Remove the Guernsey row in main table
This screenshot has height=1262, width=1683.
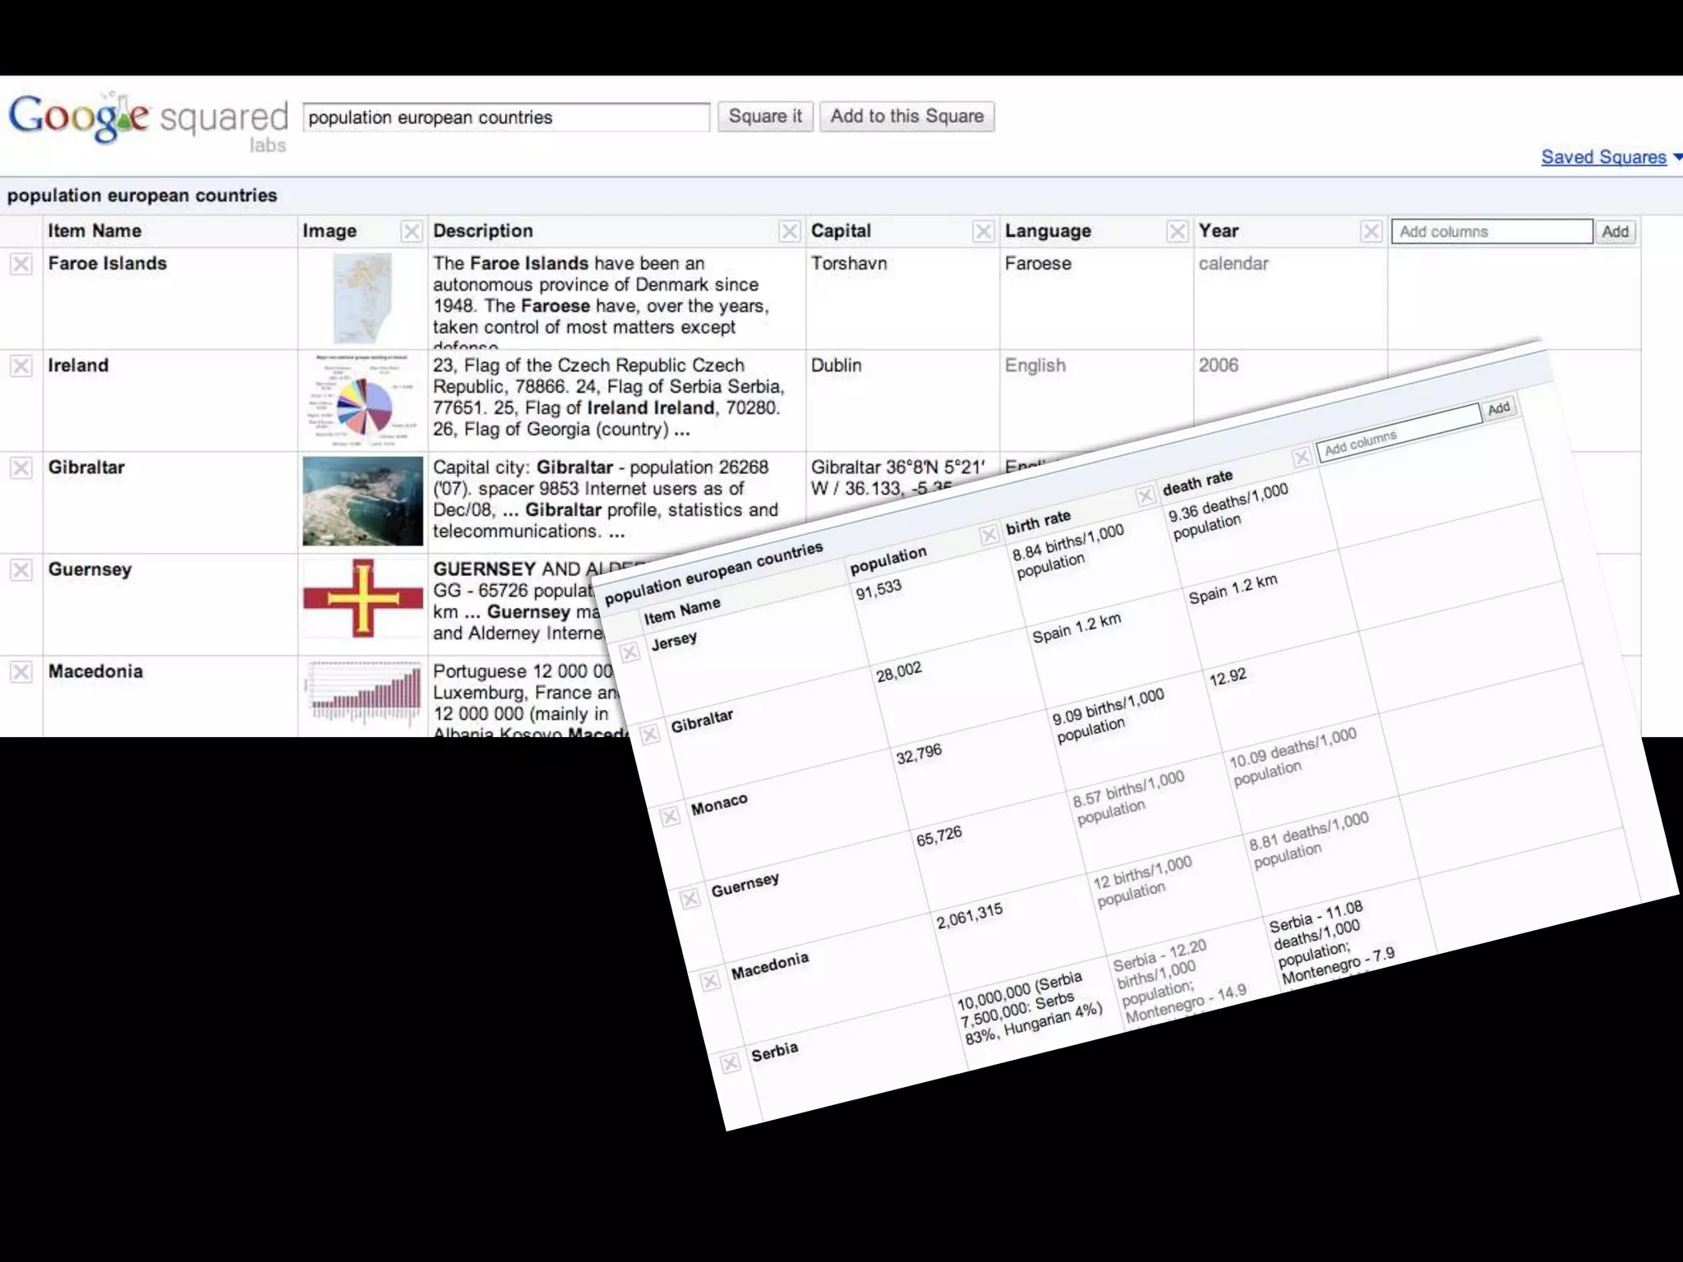tap(21, 570)
